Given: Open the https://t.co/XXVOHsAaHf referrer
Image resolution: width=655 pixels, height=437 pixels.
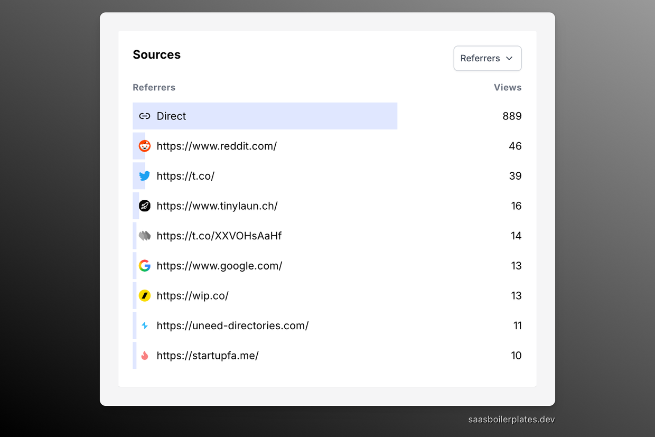Looking at the screenshot, I should (x=219, y=236).
